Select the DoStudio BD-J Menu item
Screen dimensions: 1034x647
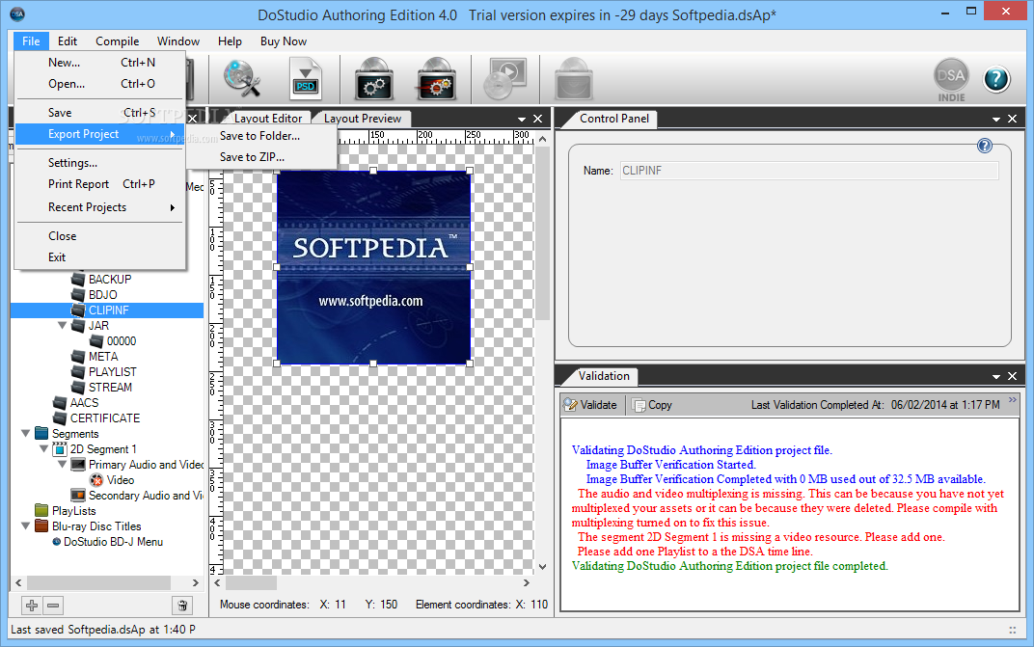point(107,542)
